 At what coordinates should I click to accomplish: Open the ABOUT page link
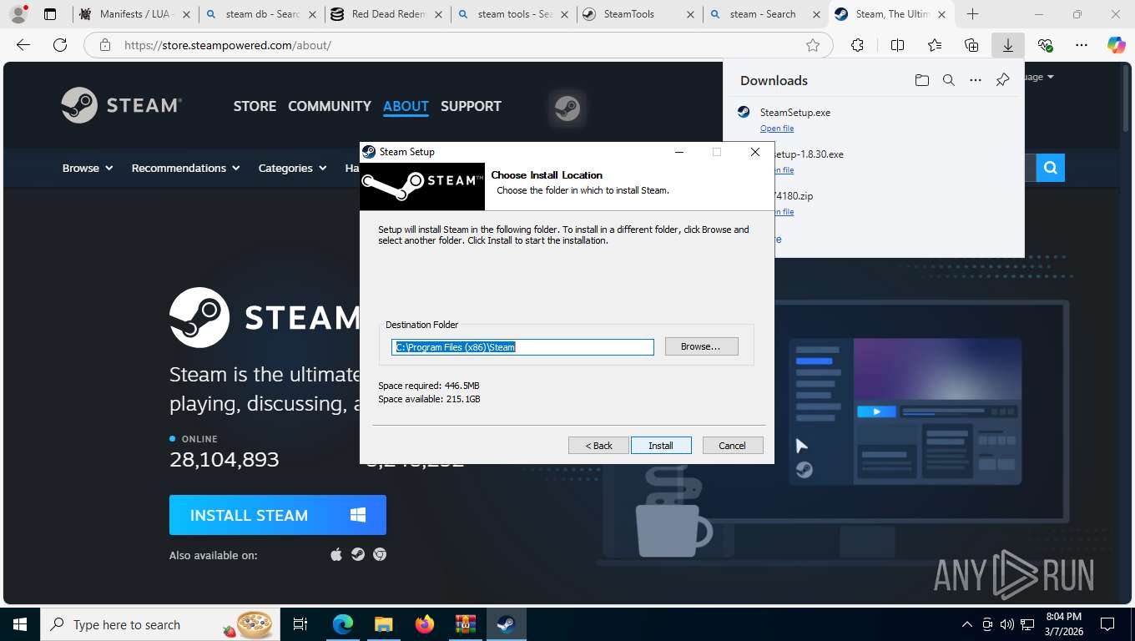coord(406,106)
